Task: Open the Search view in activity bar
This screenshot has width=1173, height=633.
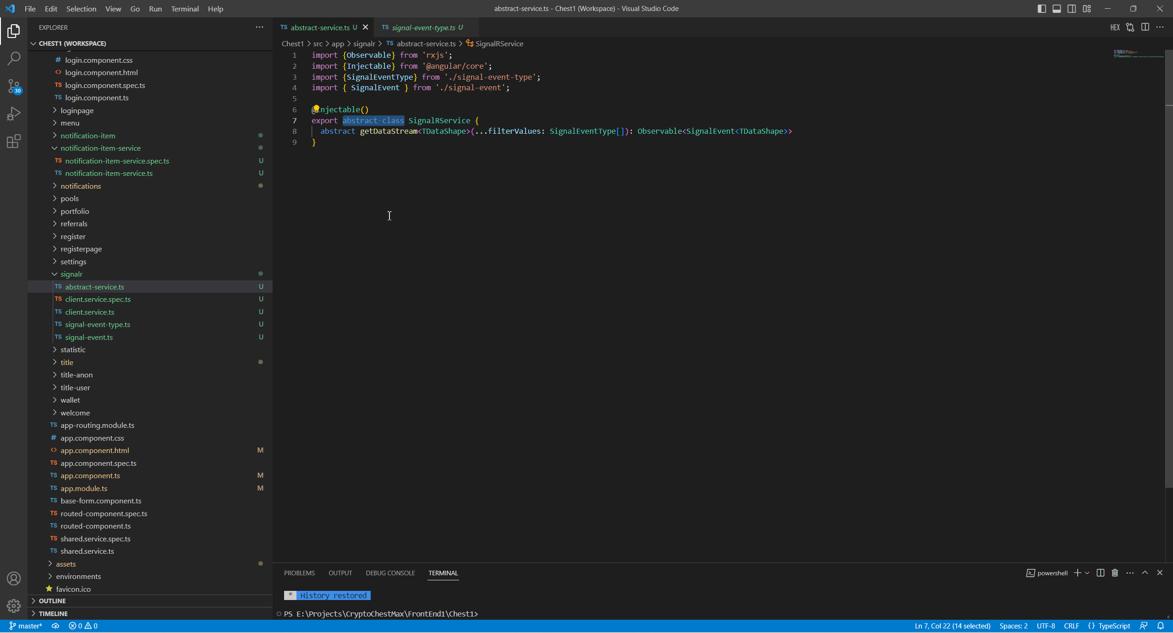Action: coord(14,58)
